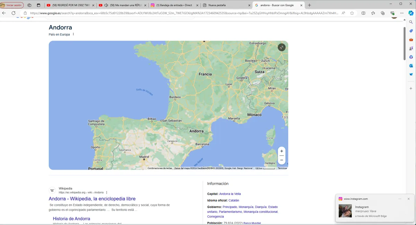Click the Iniciar sesión profile button
The width and height of the screenshot is (416, 225).
click(x=12, y=5)
